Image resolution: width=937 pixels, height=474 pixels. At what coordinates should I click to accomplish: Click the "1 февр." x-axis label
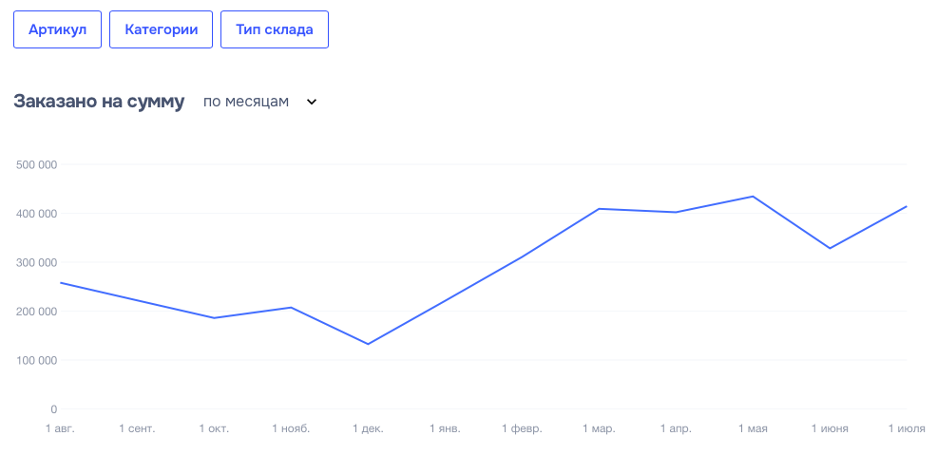coord(522,429)
